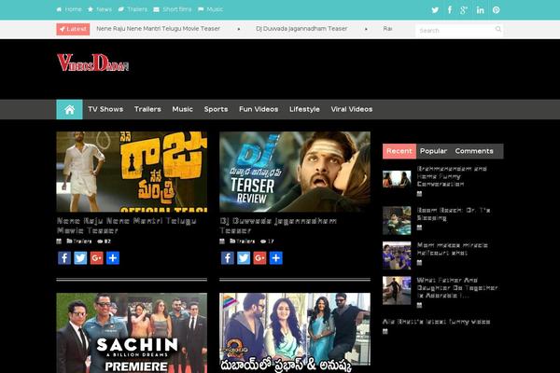Switch to the Recent tab
The image size is (560, 373).
coord(399,151)
